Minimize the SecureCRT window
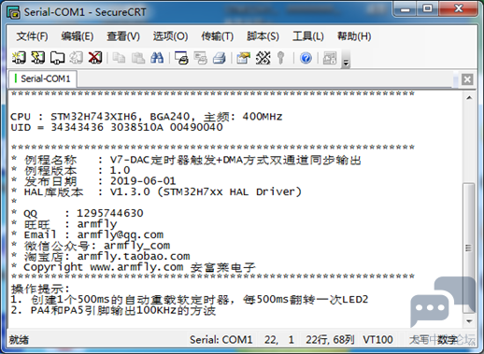Image resolution: width=484 pixels, height=354 pixels. (x=406, y=9)
